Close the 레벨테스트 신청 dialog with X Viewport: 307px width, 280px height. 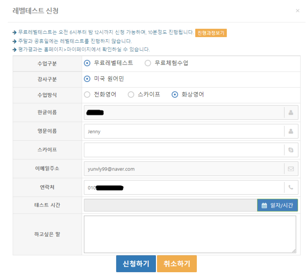298,11
